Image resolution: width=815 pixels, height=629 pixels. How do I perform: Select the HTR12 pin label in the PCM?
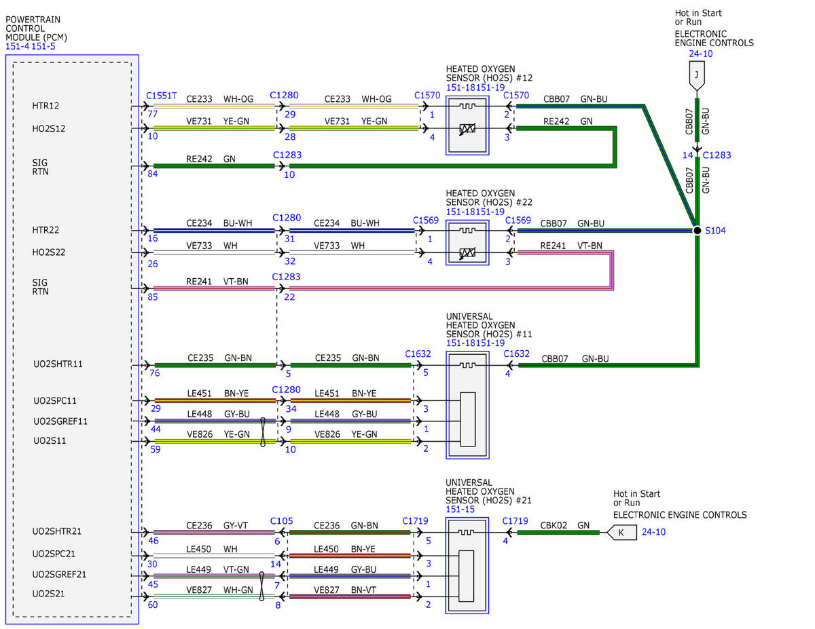pos(46,107)
